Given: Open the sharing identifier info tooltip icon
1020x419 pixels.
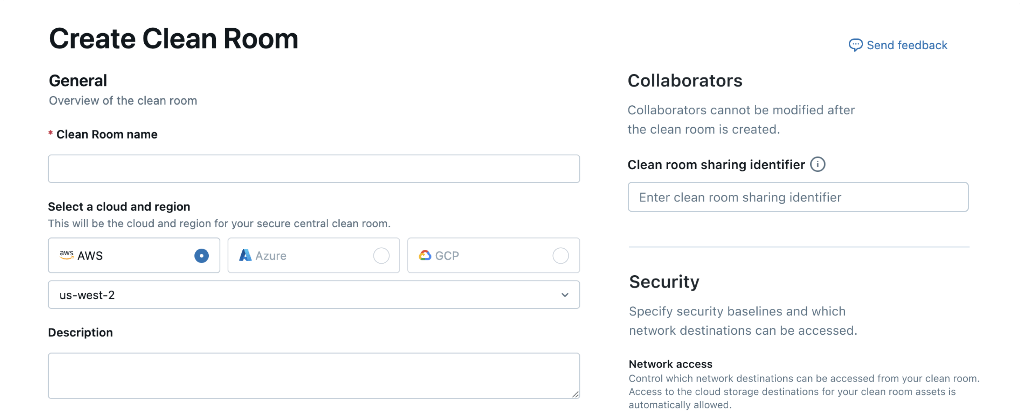Looking at the screenshot, I should (x=817, y=164).
